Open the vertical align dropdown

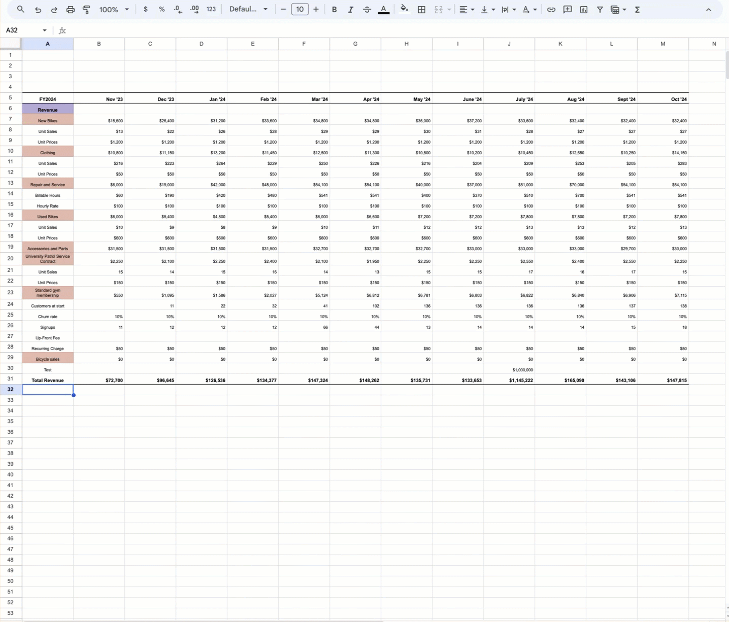click(x=487, y=9)
